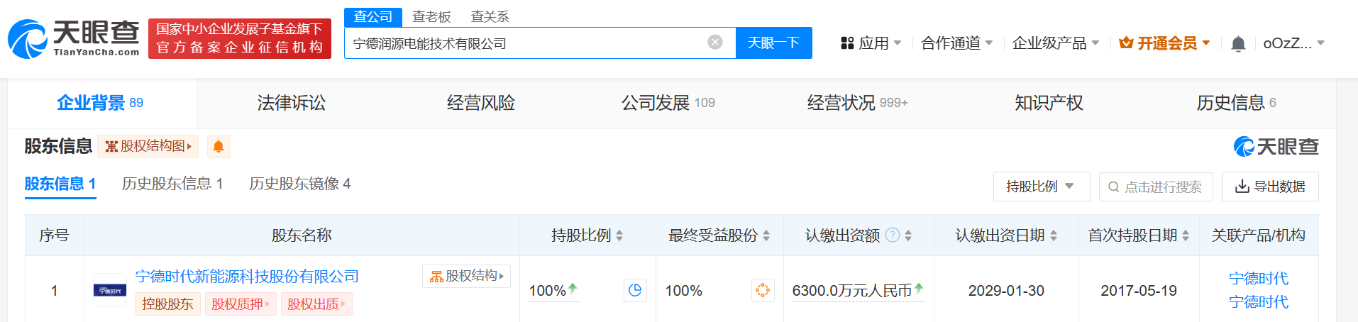Switch to 历史股东镜像 4 sub-tab
This screenshot has width=1358, height=322.
coord(300,184)
